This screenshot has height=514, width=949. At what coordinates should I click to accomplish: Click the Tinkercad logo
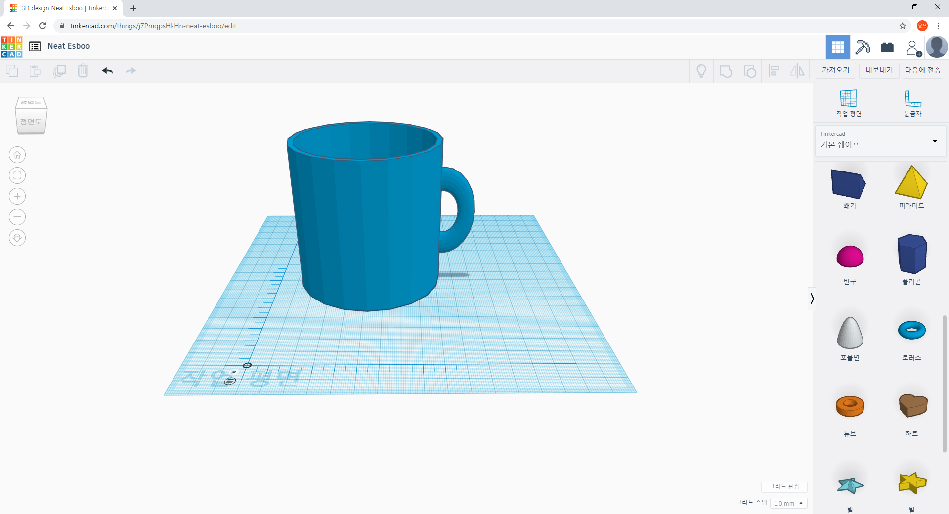(x=12, y=47)
